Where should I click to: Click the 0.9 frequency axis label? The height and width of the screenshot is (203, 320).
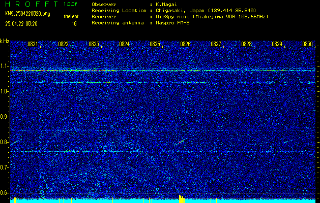tap(4, 117)
